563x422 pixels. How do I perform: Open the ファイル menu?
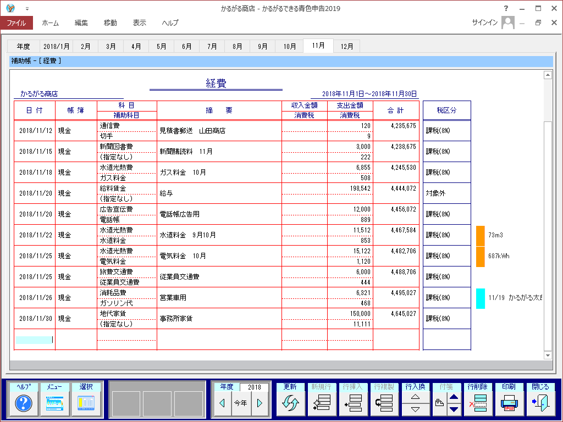[16, 23]
